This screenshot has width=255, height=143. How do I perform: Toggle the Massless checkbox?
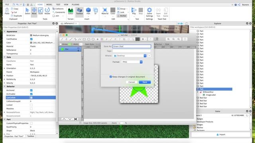tap(31, 108)
